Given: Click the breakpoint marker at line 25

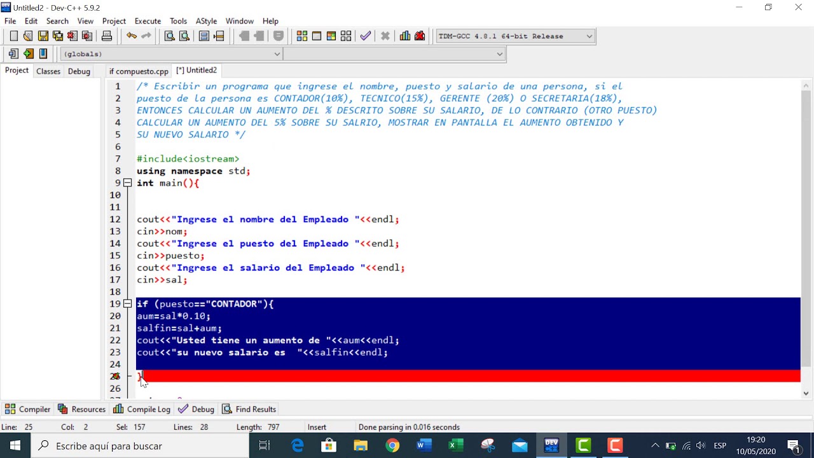Looking at the screenshot, I should point(115,377).
